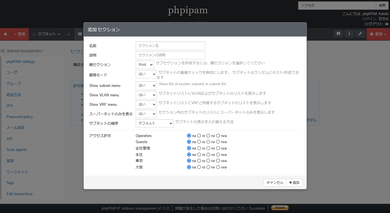Go to the home icon in navbar

(5, 34)
